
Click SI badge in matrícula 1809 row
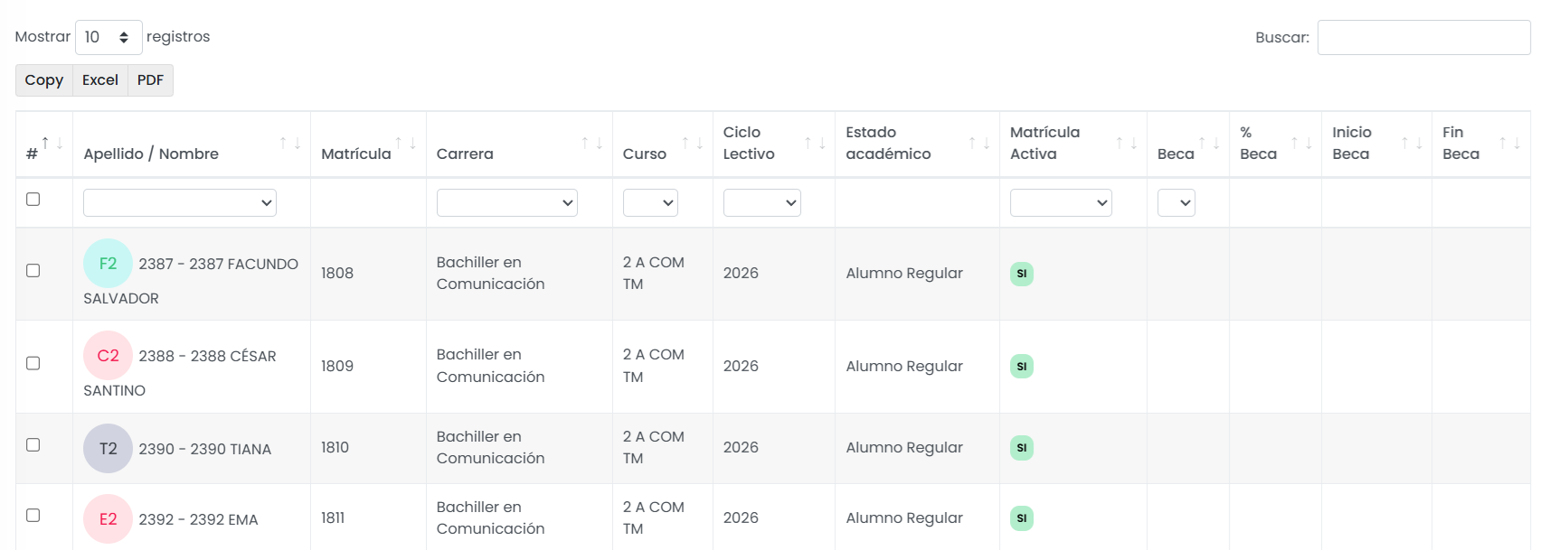pyautogui.click(x=1022, y=366)
